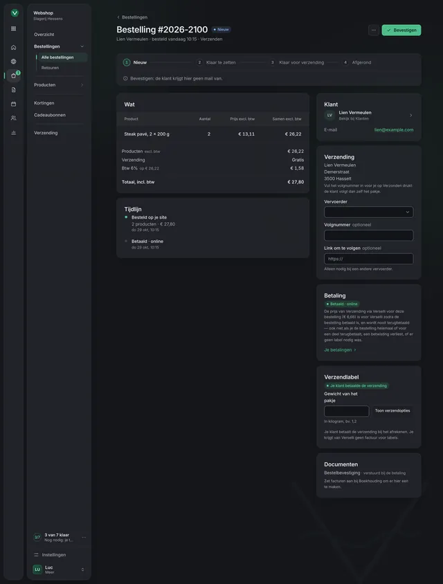Go to the home icon in sidebar
443x584 pixels.
13,47
